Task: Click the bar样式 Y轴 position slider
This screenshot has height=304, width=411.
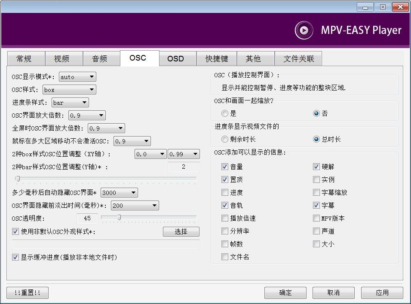Action: (106, 179)
